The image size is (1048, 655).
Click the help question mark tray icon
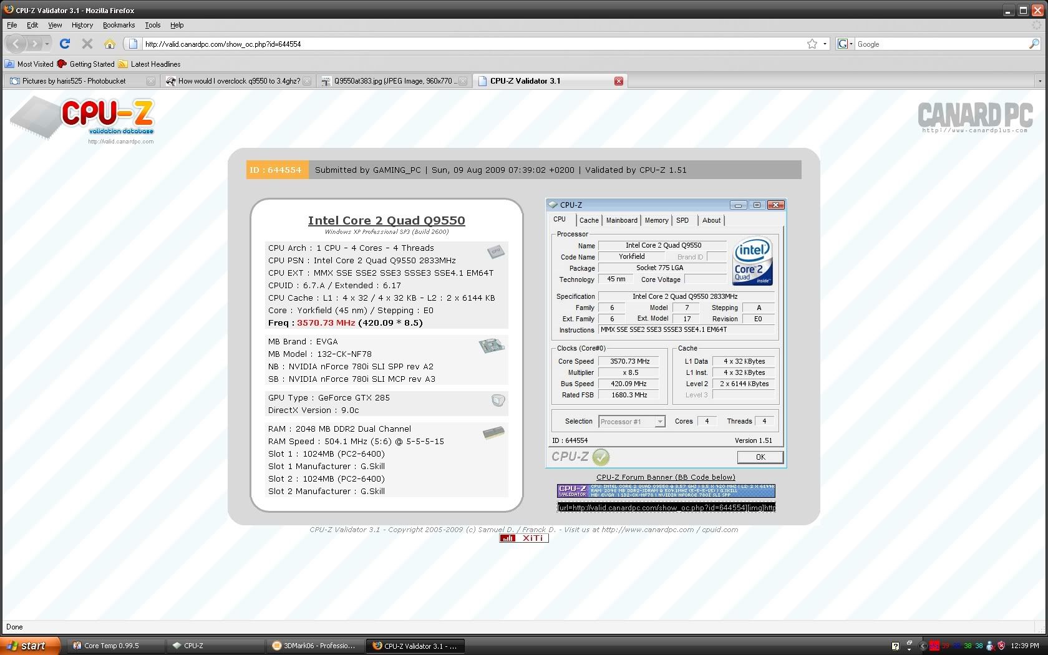click(896, 646)
